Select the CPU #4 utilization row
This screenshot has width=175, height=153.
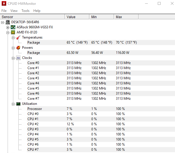pos(101,134)
